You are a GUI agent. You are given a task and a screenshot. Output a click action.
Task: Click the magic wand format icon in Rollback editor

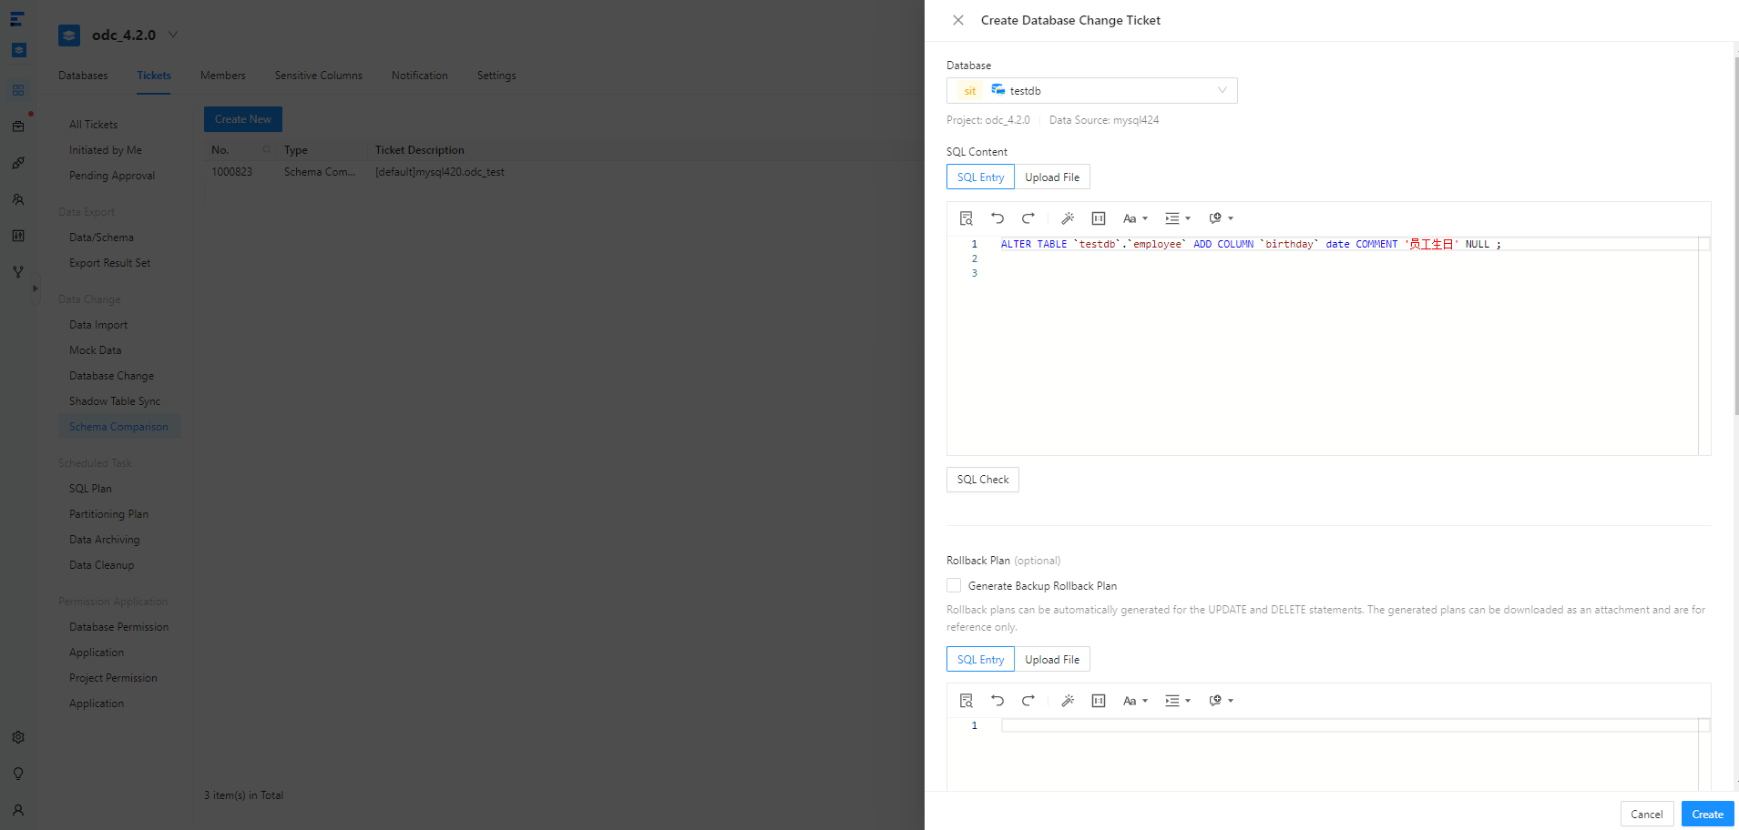(x=1068, y=701)
